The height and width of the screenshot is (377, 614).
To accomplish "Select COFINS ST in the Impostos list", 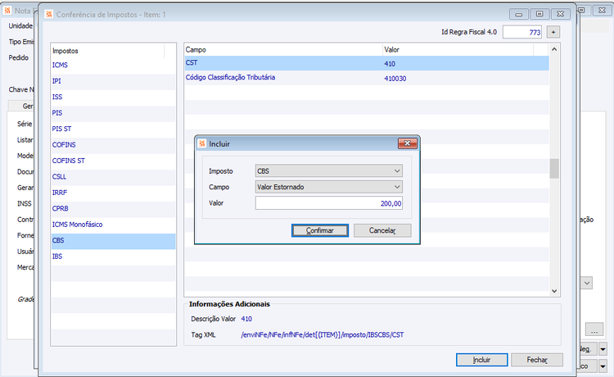I will pos(113,161).
